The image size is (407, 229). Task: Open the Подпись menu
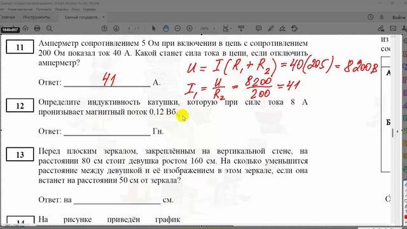[62, 10]
